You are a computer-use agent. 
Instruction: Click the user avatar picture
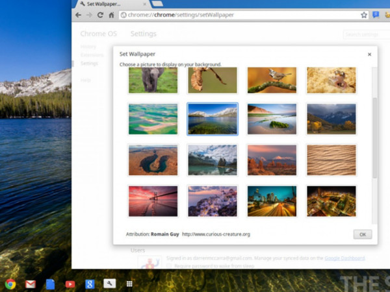pos(149,262)
